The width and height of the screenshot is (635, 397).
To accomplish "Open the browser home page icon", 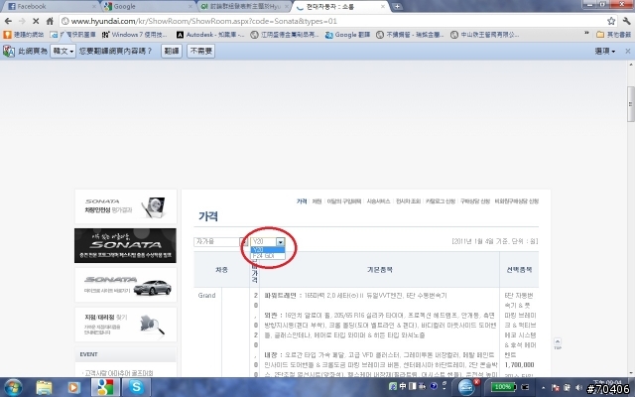I will pos(50,21).
